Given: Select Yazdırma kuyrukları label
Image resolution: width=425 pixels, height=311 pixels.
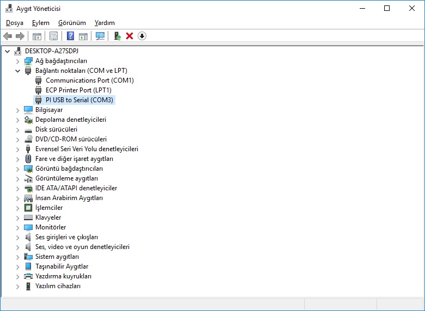Looking at the screenshot, I should pos(64,276).
